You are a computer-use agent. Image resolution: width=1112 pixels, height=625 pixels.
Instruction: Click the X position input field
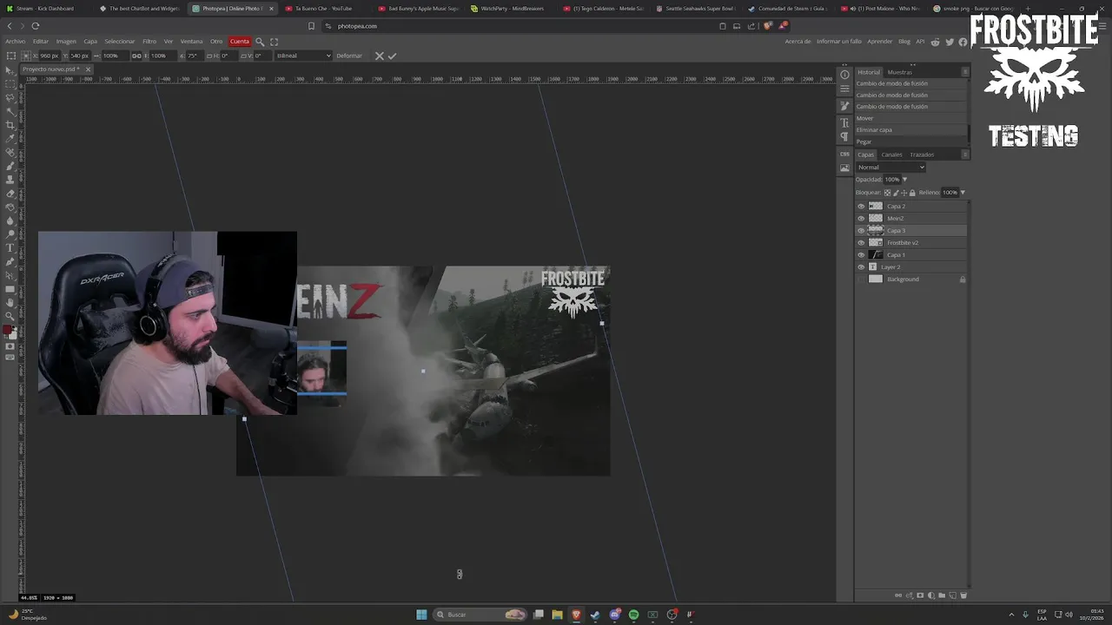click(50, 56)
